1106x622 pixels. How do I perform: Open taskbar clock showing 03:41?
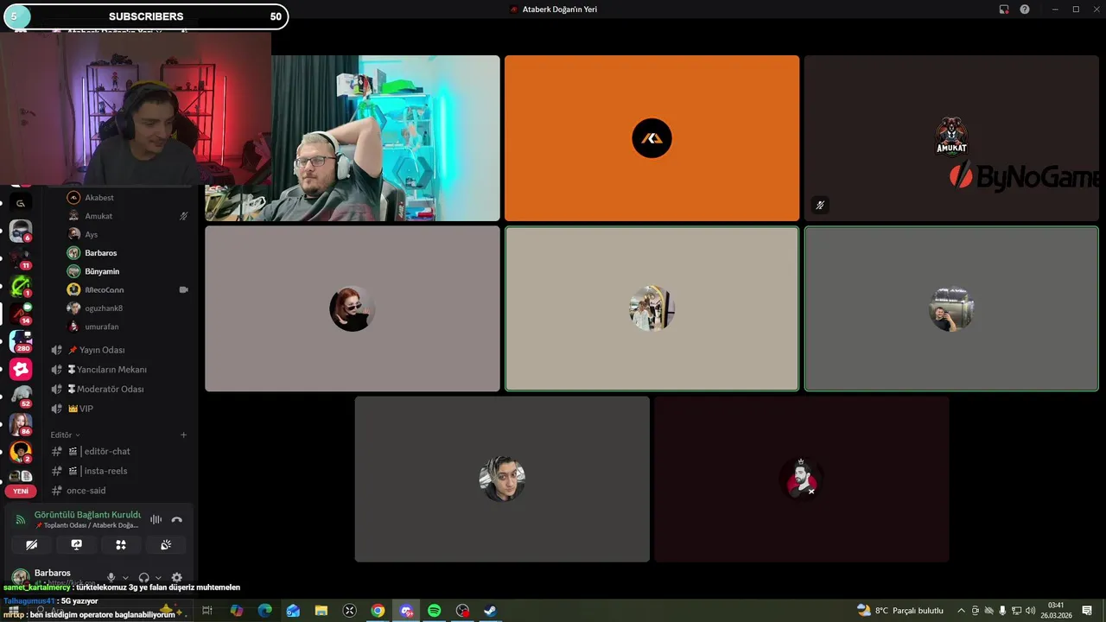[1056, 611]
